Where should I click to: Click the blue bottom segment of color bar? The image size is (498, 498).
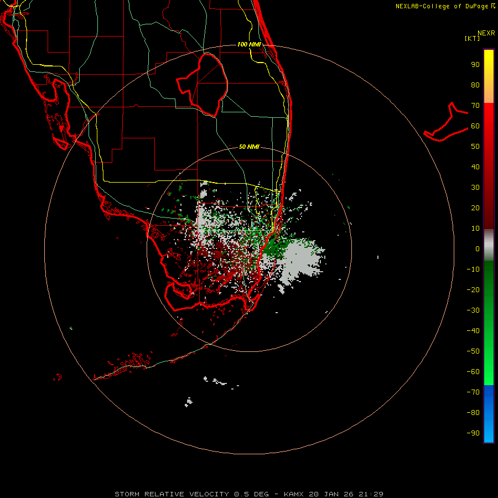coord(489,414)
